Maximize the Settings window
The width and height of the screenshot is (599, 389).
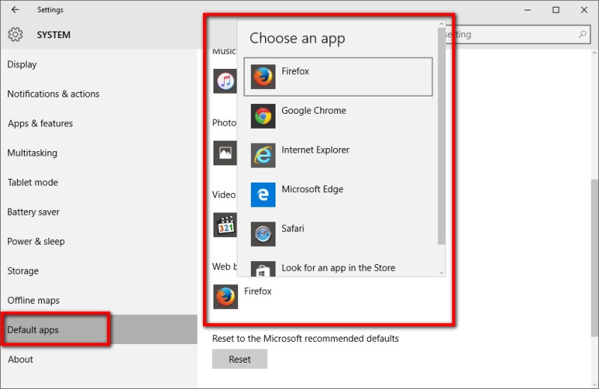click(x=556, y=10)
